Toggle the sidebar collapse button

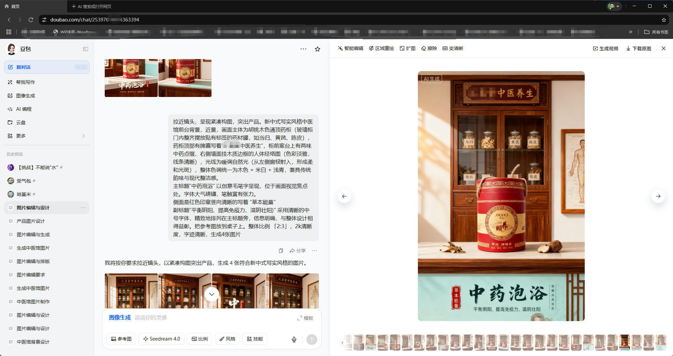[86, 49]
